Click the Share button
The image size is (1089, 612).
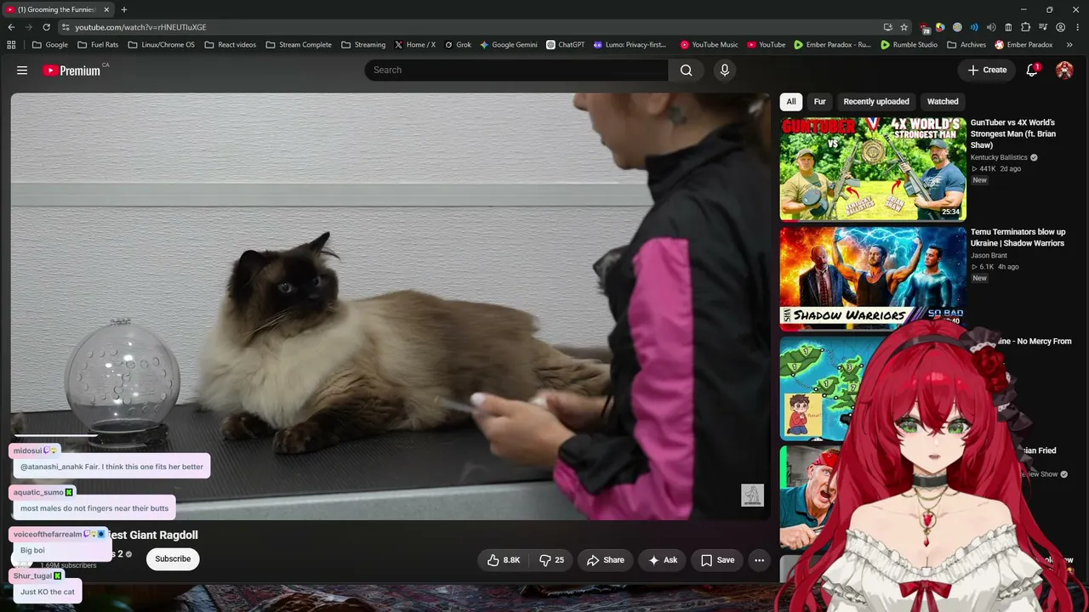[x=606, y=560]
